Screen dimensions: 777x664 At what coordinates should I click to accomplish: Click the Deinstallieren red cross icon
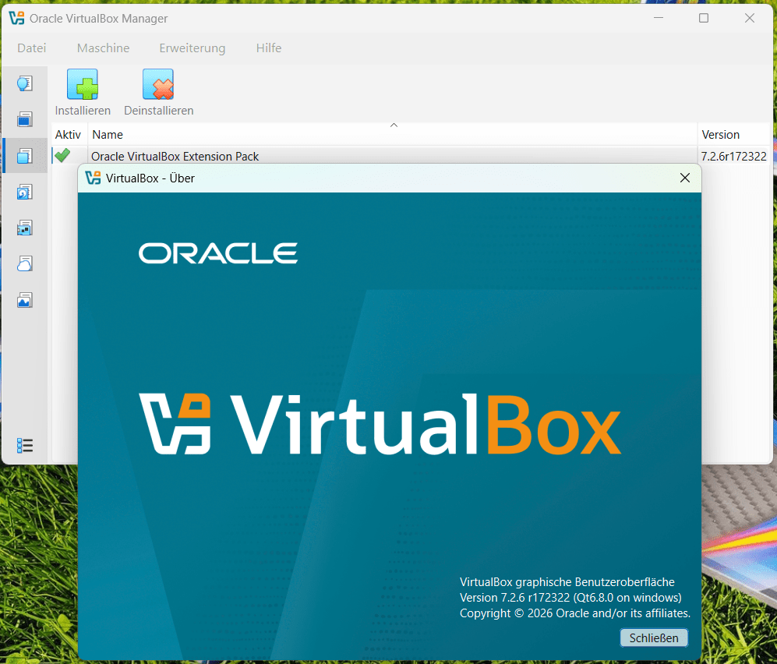coord(158,85)
